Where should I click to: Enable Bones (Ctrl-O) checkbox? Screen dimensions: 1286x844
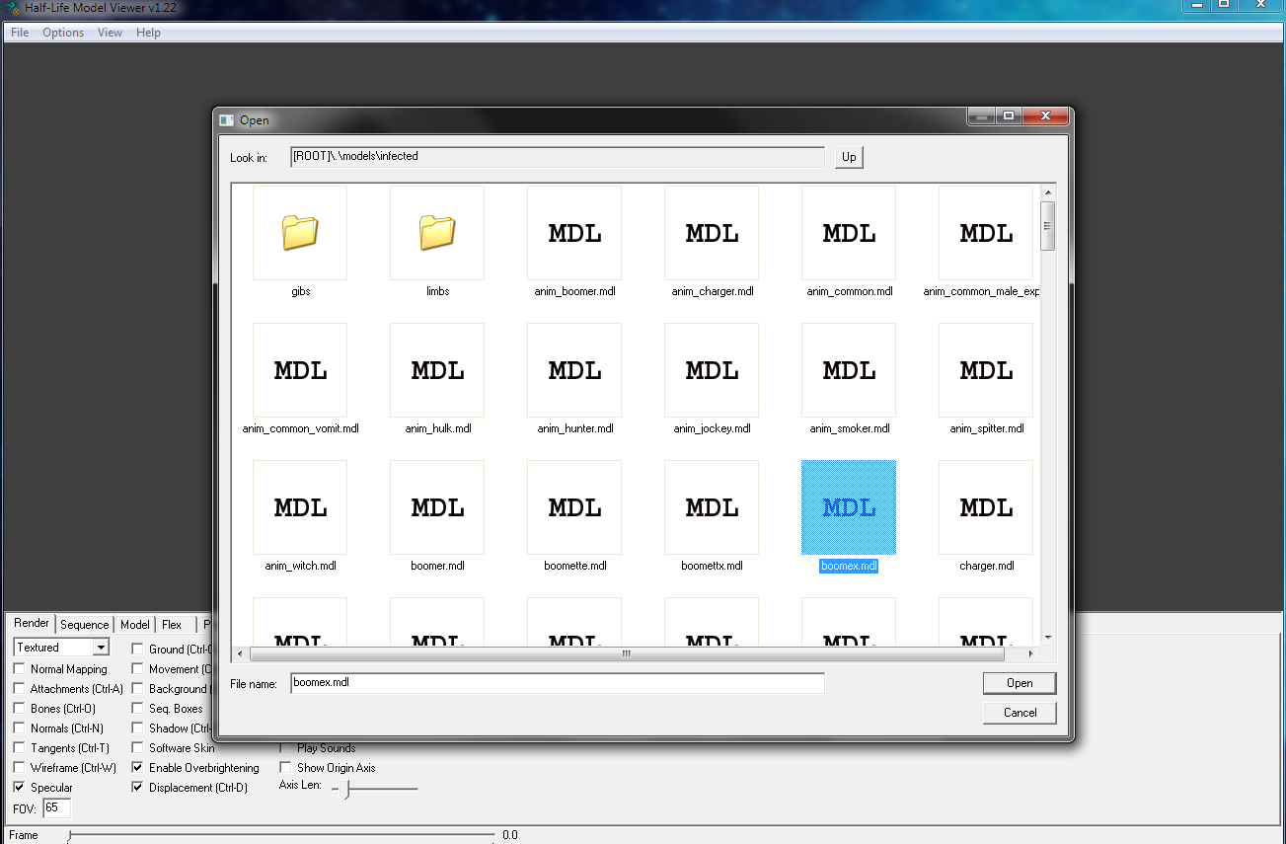coord(20,709)
